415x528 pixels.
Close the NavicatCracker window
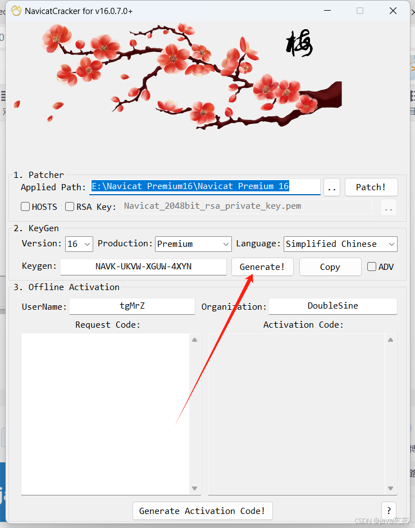click(393, 11)
